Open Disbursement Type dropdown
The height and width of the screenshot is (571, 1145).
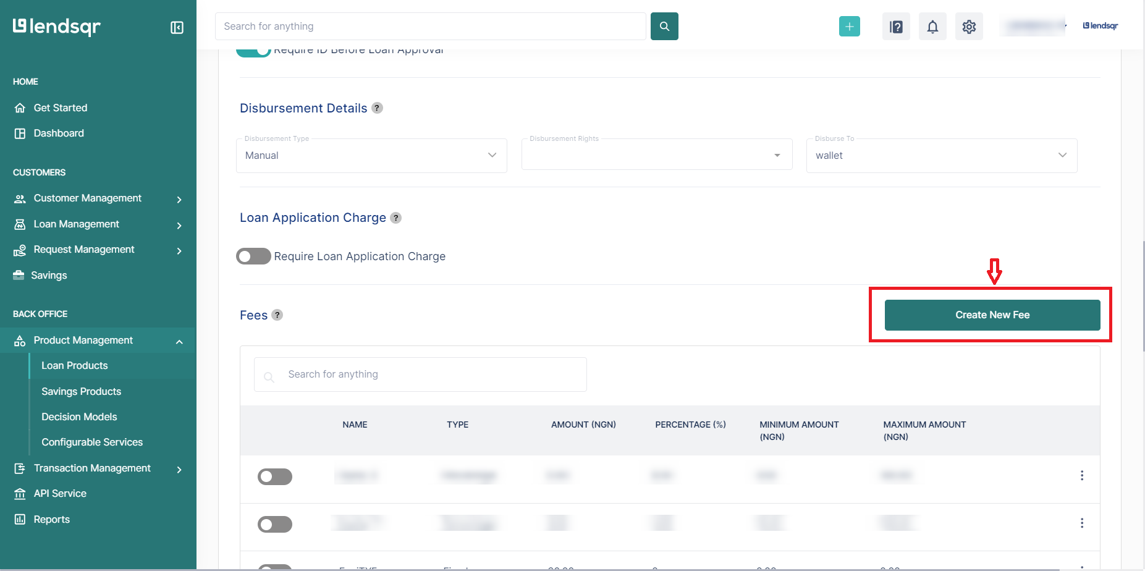(x=371, y=155)
